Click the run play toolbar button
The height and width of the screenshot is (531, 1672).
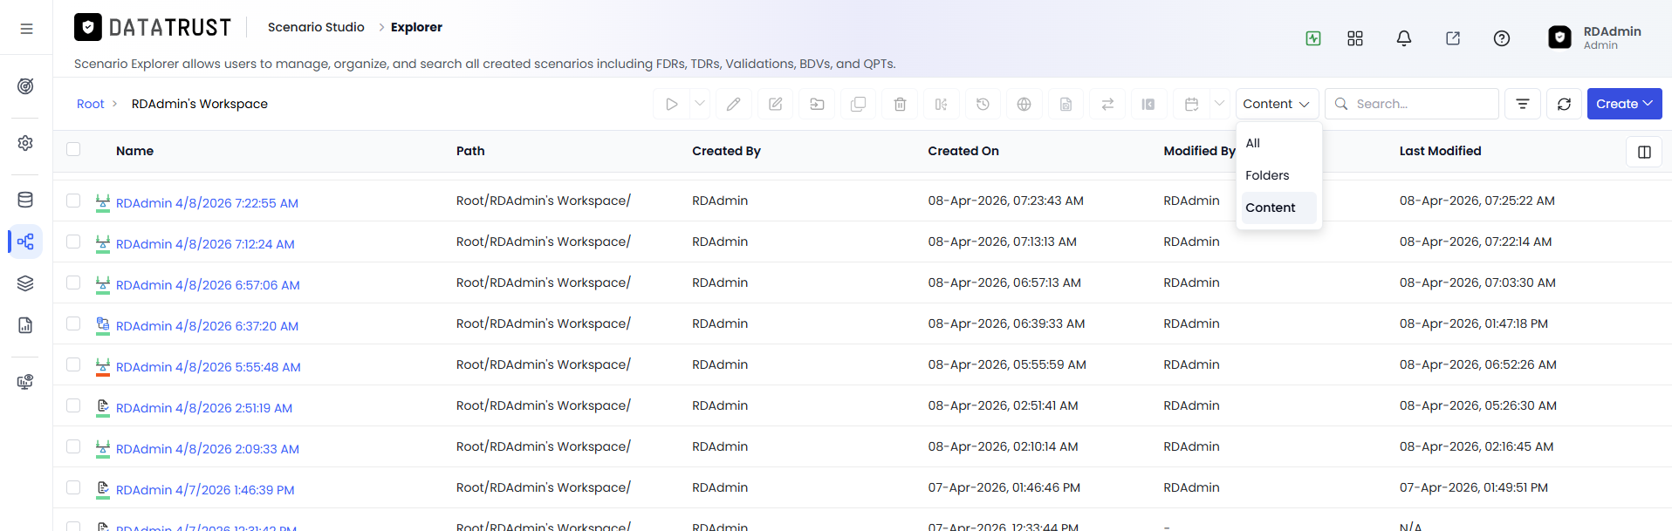(671, 104)
